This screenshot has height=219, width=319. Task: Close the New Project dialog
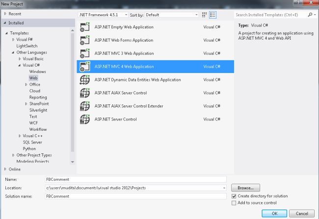tap(311, 2)
